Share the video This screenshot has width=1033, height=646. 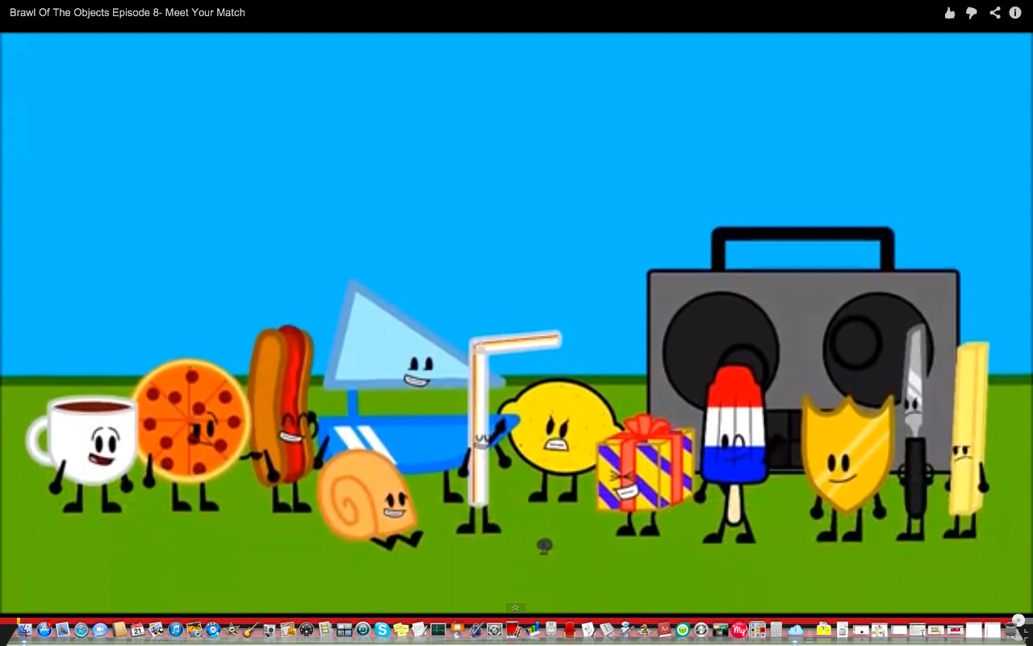pyautogui.click(x=994, y=12)
